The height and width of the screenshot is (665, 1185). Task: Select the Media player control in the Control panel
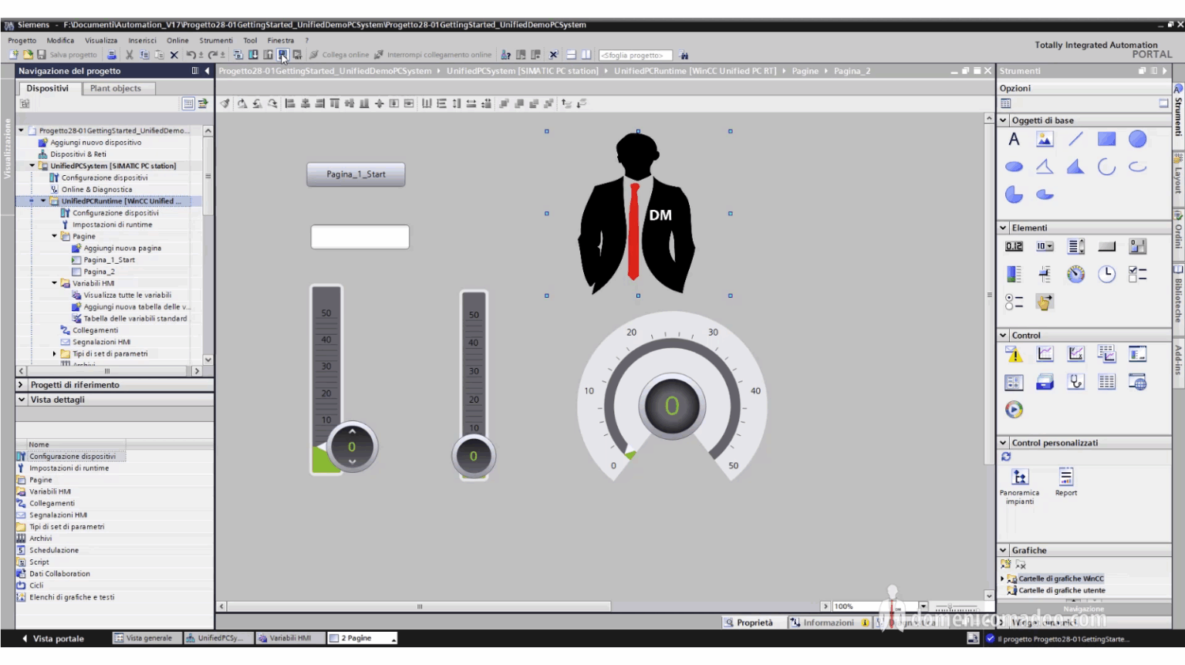(1014, 410)
